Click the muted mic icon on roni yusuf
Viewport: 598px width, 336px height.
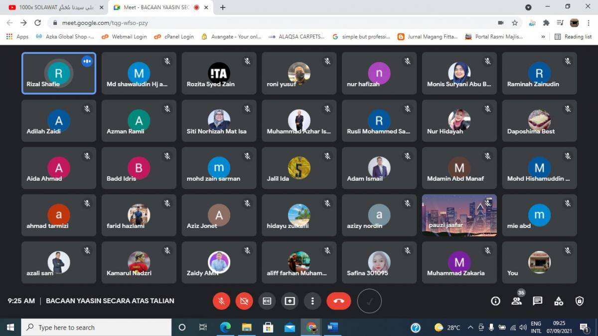(327, 61)
